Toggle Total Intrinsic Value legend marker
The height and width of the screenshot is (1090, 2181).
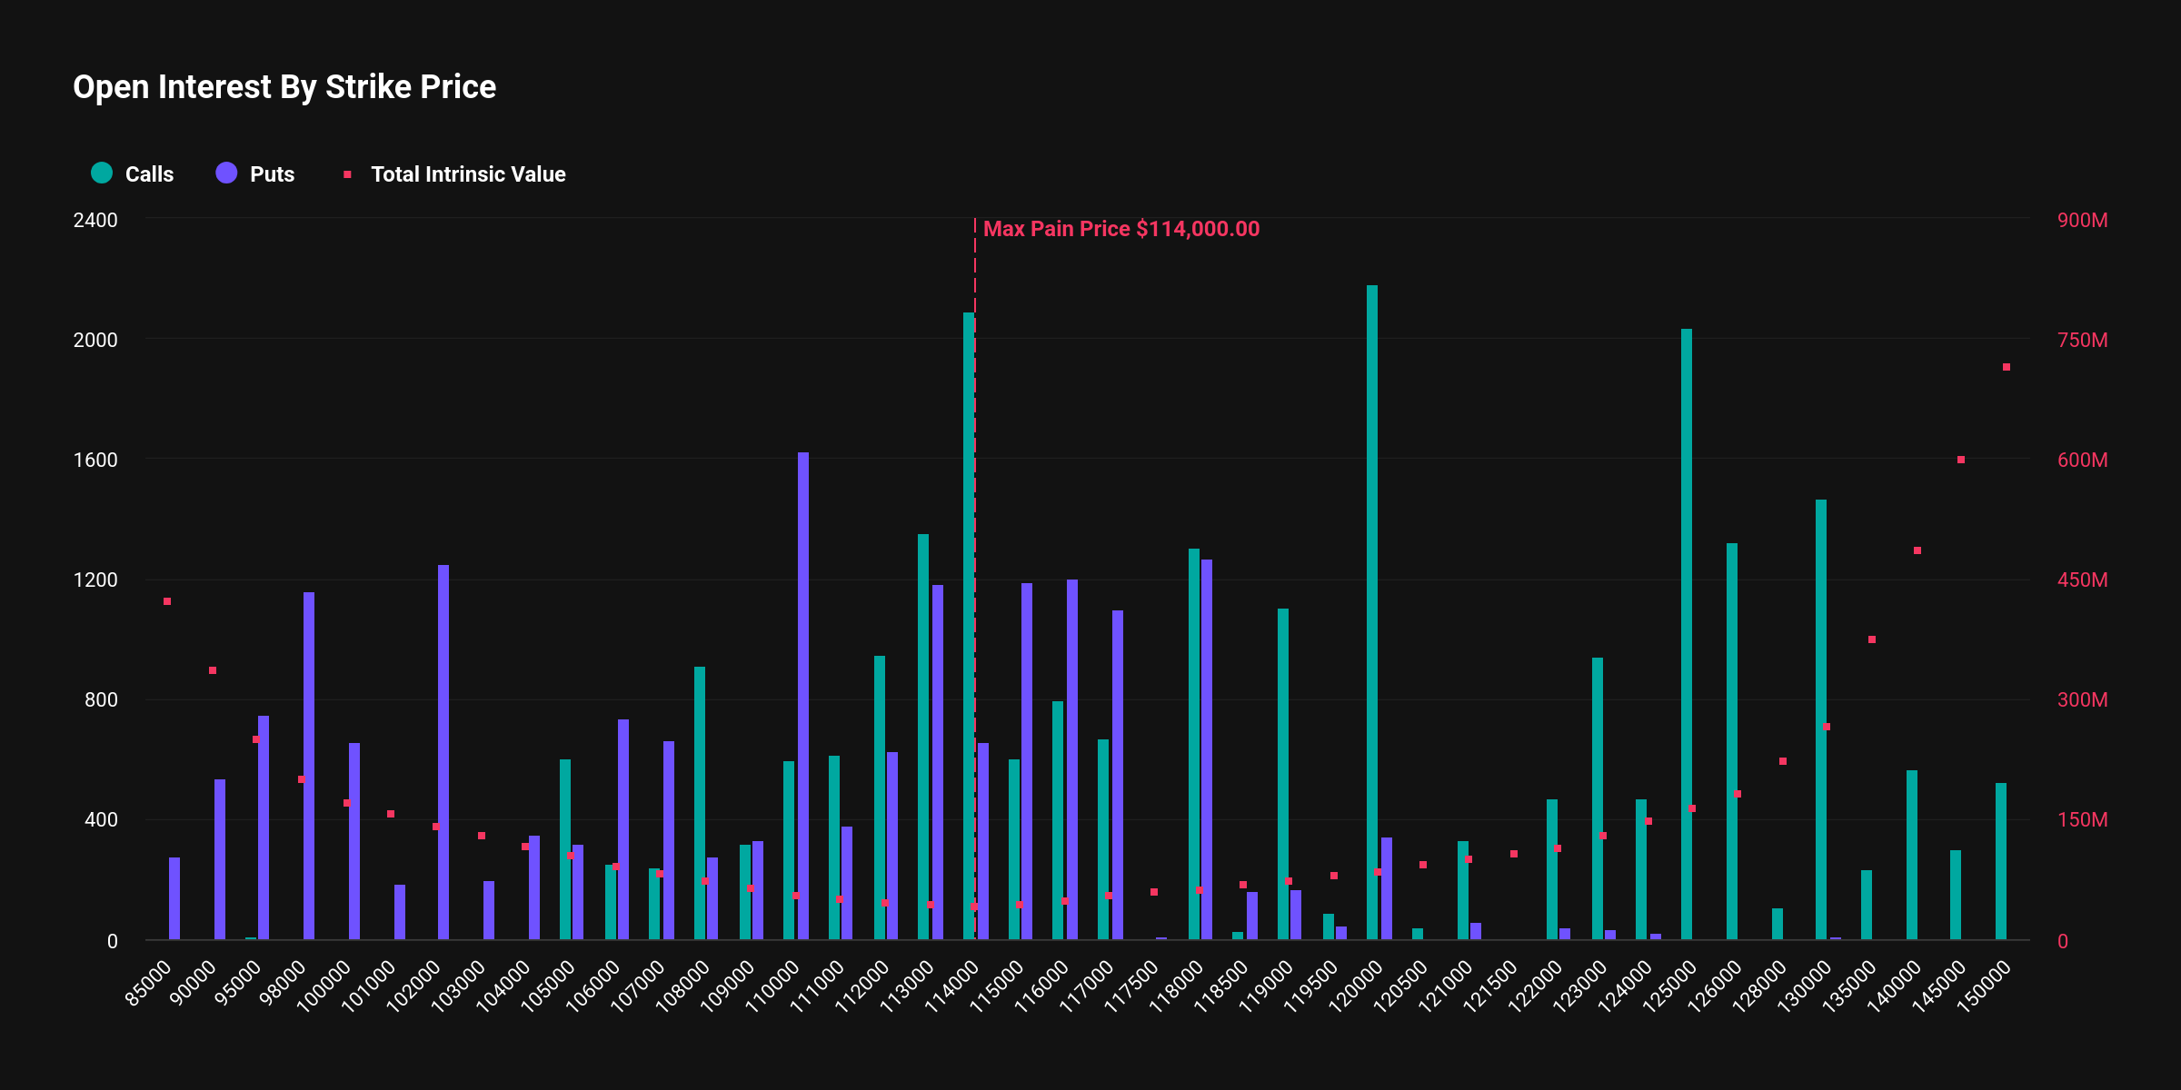347,174
